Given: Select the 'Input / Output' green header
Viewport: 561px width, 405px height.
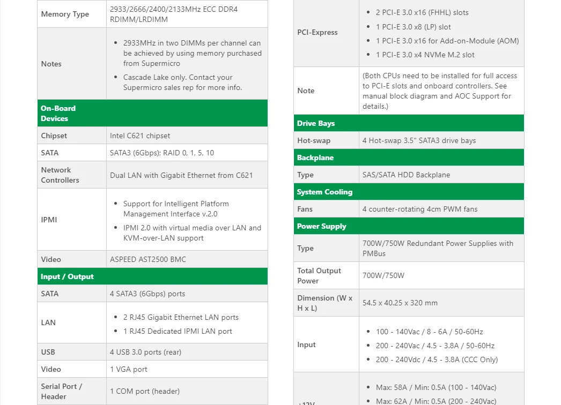Looking at the screenshot, I should [152, 276].
